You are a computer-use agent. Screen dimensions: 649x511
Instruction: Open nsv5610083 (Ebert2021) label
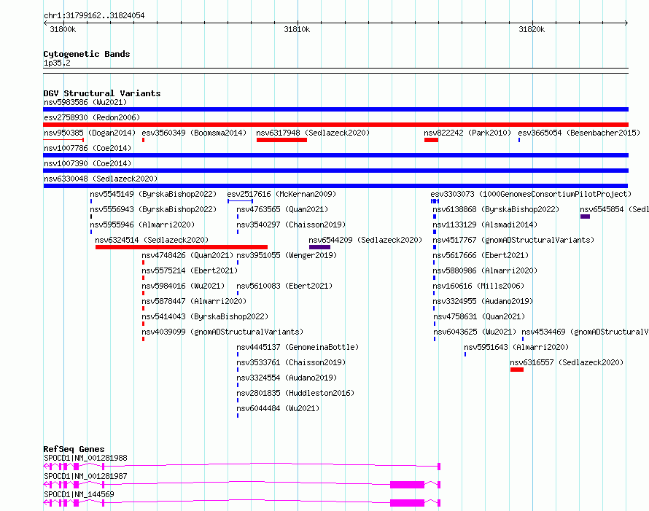284,286
